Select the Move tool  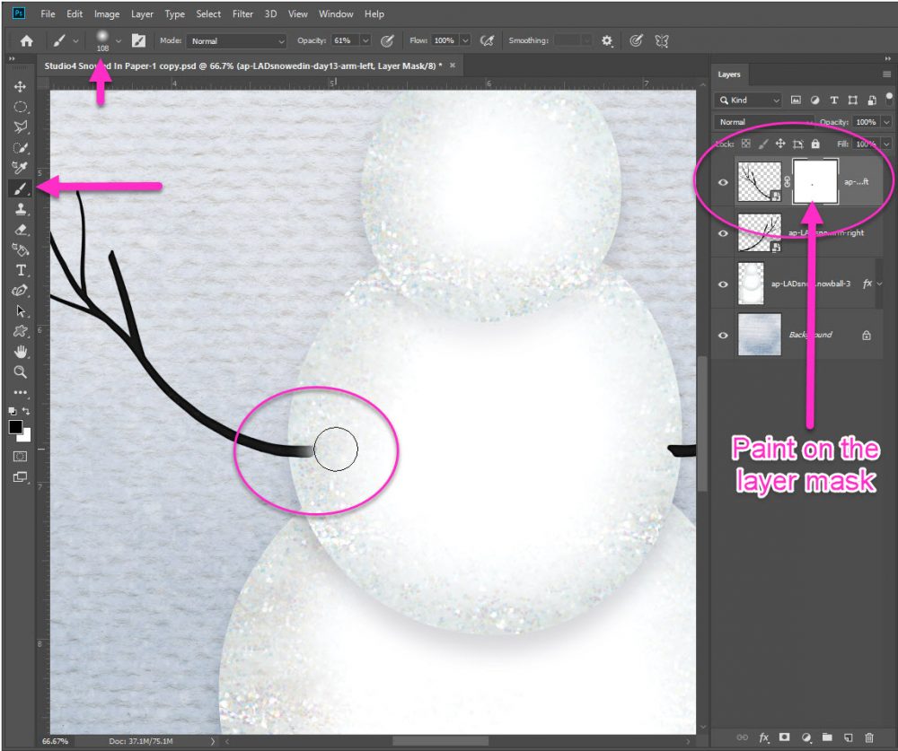pyautogui.click(x=20, y=87)
